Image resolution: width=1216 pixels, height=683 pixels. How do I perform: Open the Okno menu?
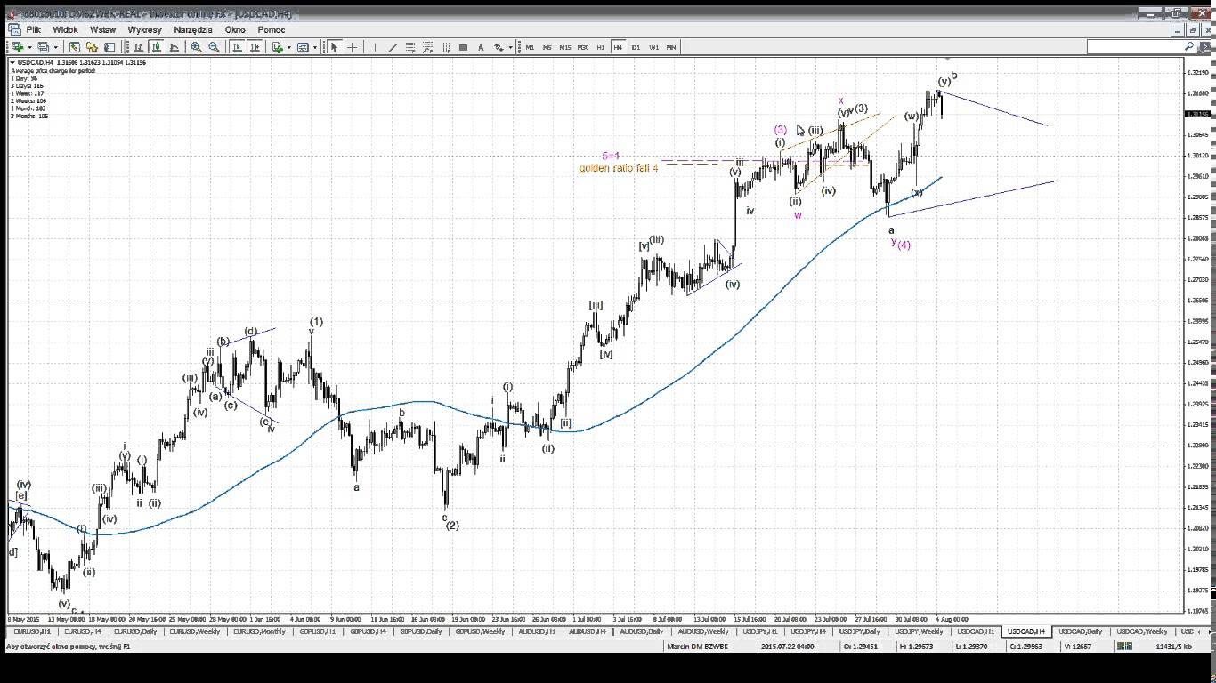(235, 29)
